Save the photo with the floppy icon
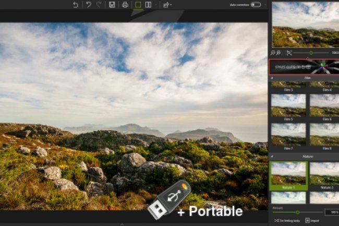 point(112,5)
